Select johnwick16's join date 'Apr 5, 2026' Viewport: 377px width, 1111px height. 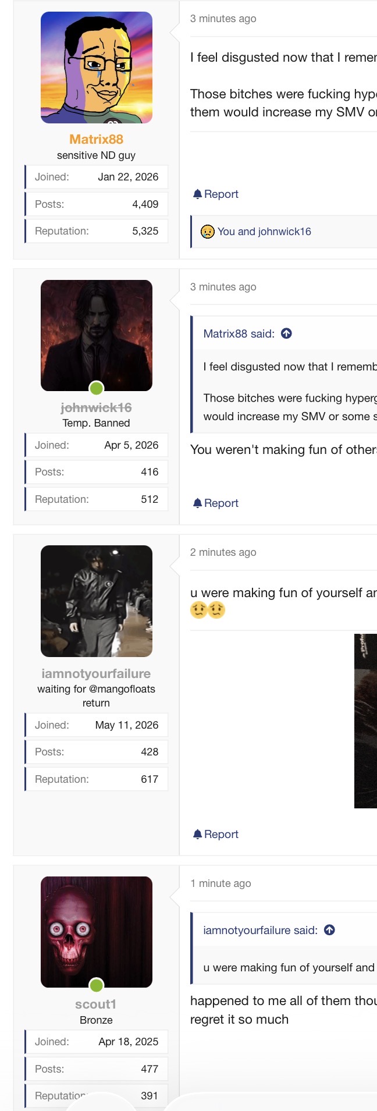coord(131,445)
